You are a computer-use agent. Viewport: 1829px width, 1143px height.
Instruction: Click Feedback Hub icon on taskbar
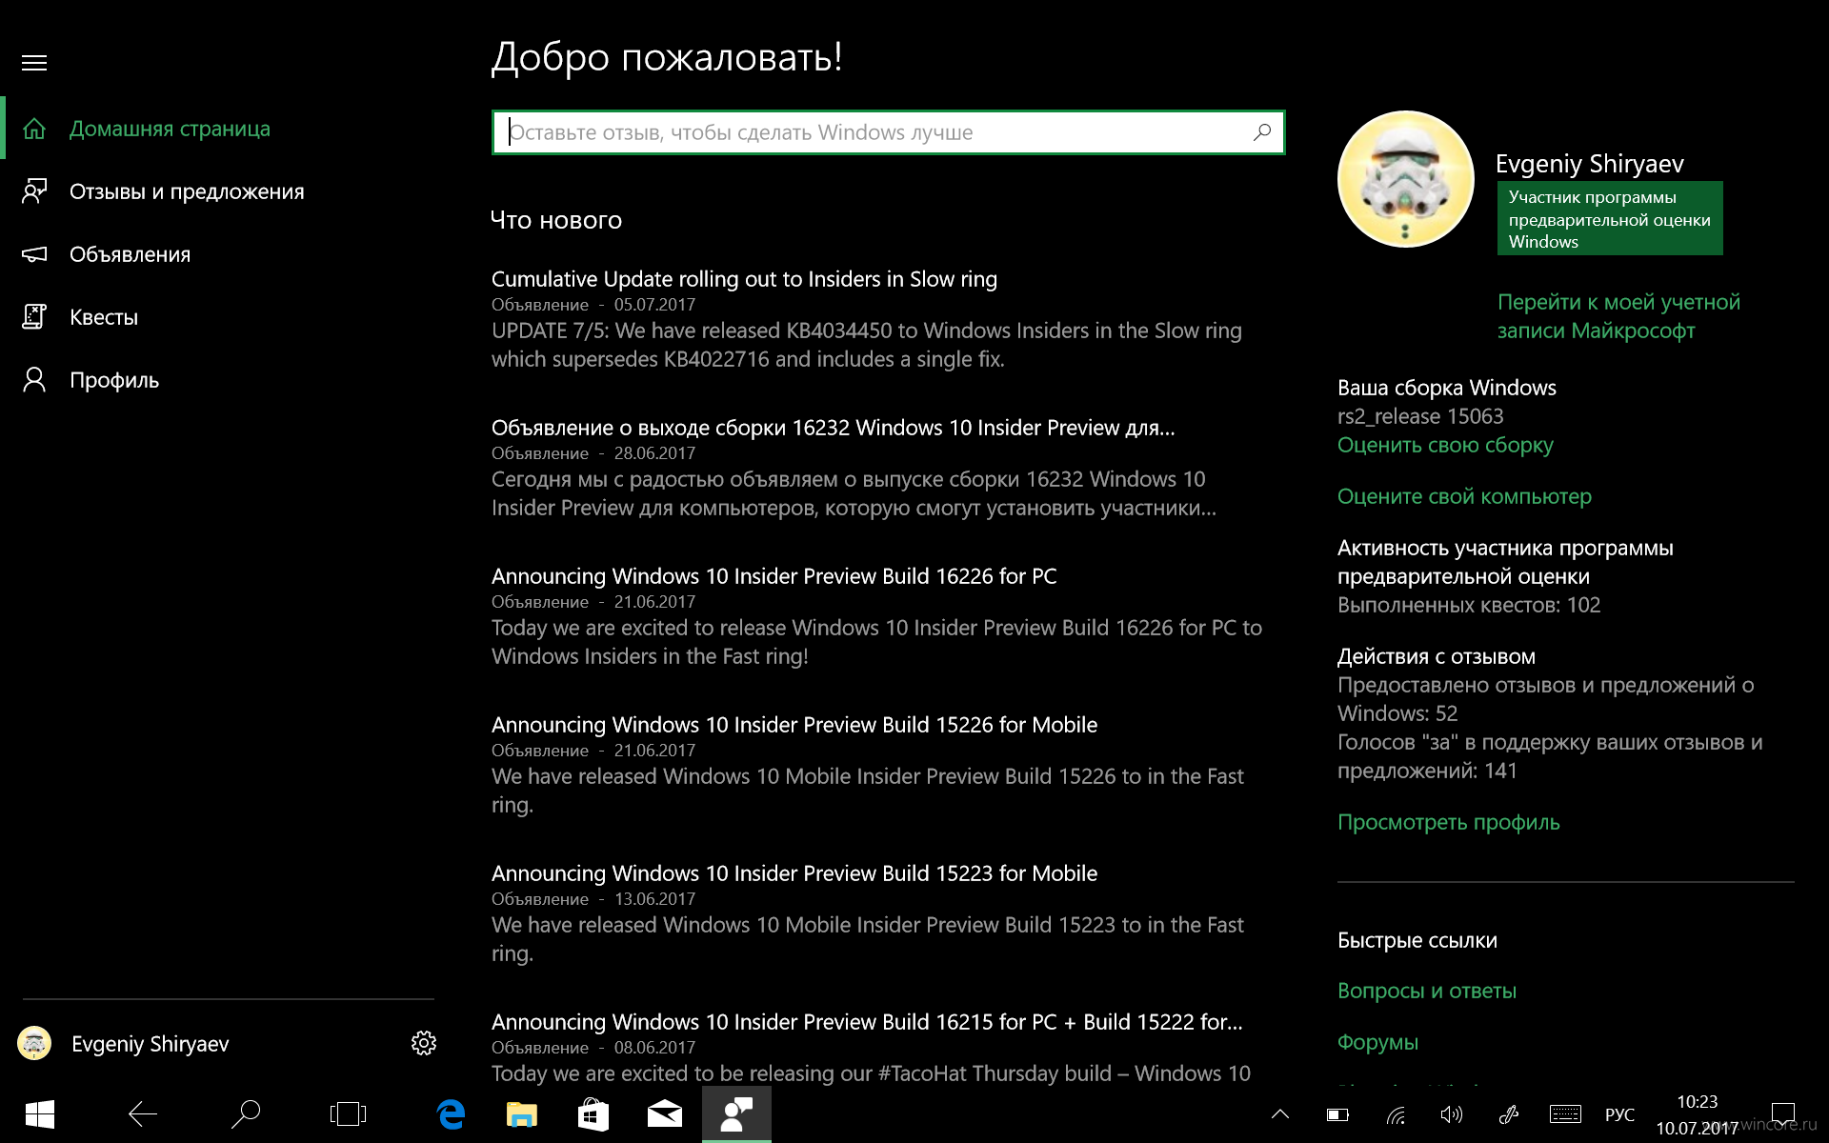point(736,1113)
